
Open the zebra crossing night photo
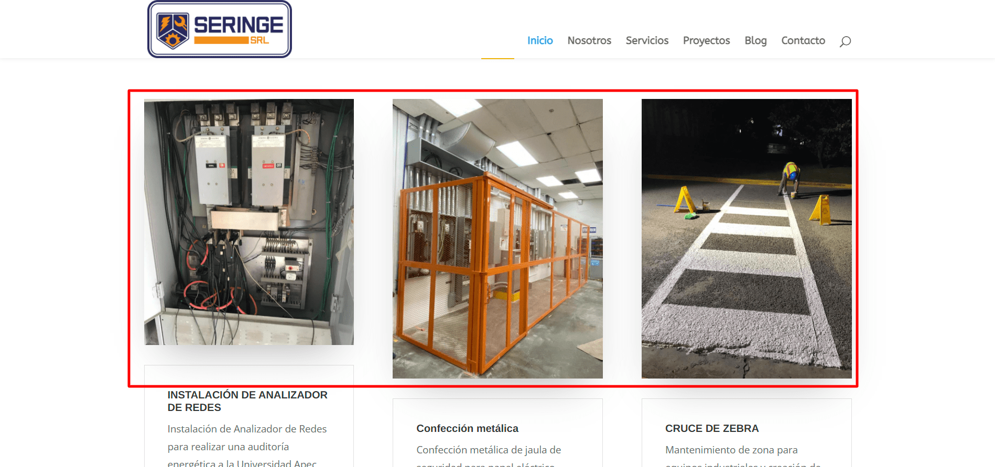click(x=747, y=239)
